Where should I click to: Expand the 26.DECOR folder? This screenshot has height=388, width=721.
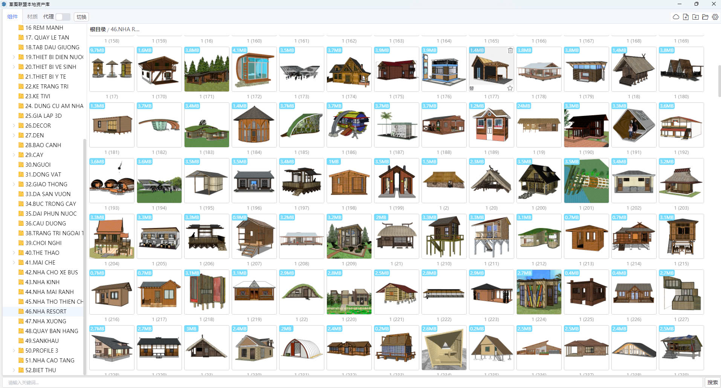coord(14,126)
